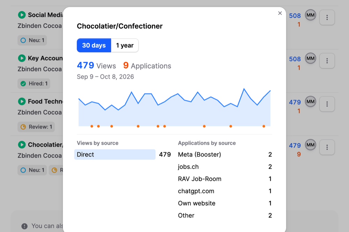This screenshot has width=349, height=232.
Task: Click the Chocolatier/Confectioner dialog title
Action: [x=120, y=26]
